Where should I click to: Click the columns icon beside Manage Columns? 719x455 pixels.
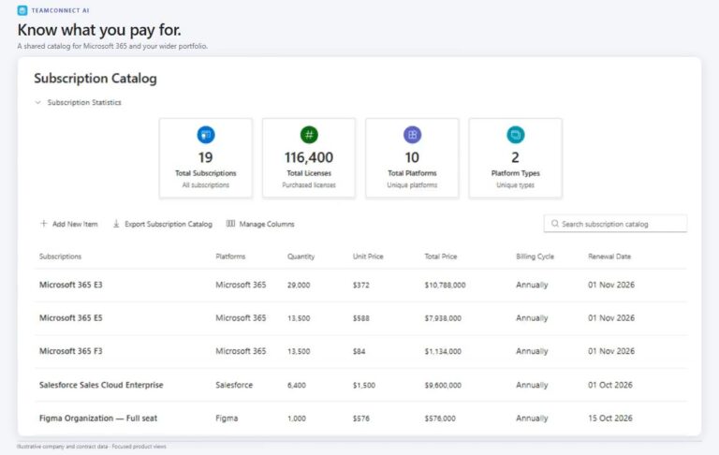click(230, 224)
